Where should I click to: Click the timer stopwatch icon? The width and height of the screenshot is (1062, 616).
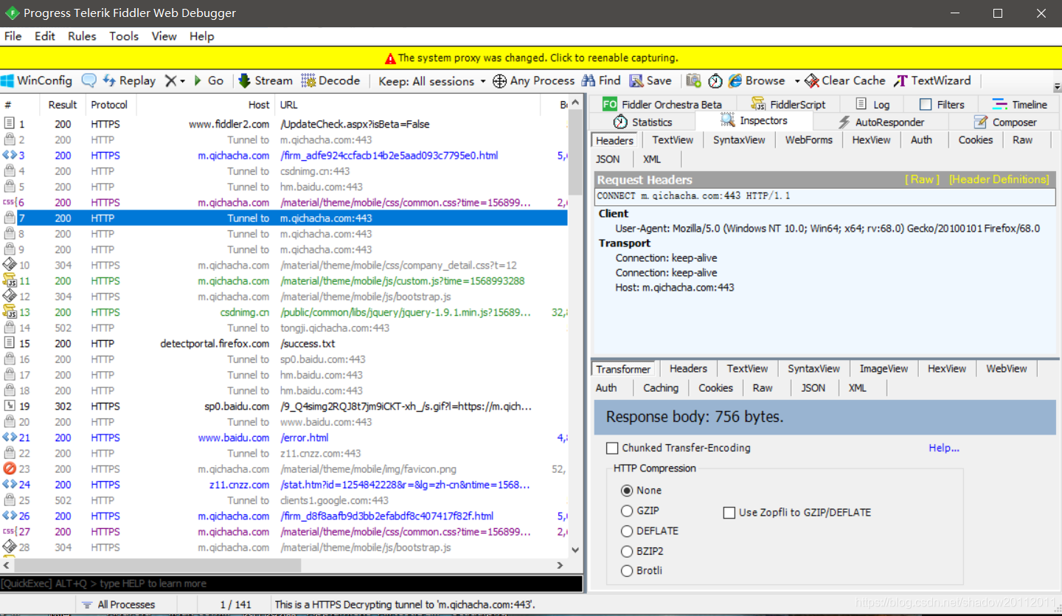715,80
